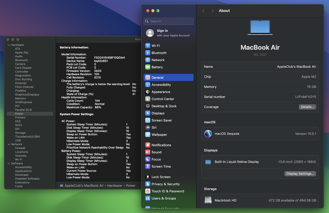
Task: Select Parallel SCSI in hardware list
Action: coord(23,110)
